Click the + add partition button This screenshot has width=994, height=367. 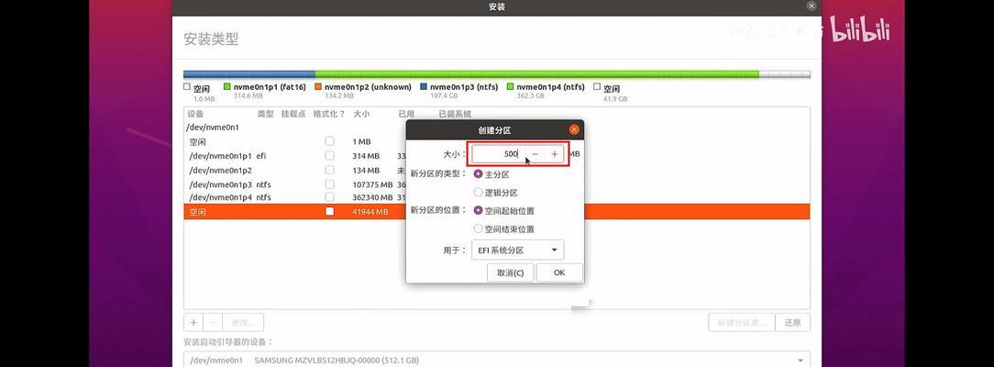(193, 322)
